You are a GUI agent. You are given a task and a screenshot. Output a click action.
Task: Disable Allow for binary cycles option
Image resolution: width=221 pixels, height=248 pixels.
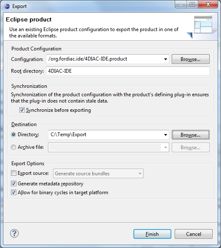pos(13,193)
